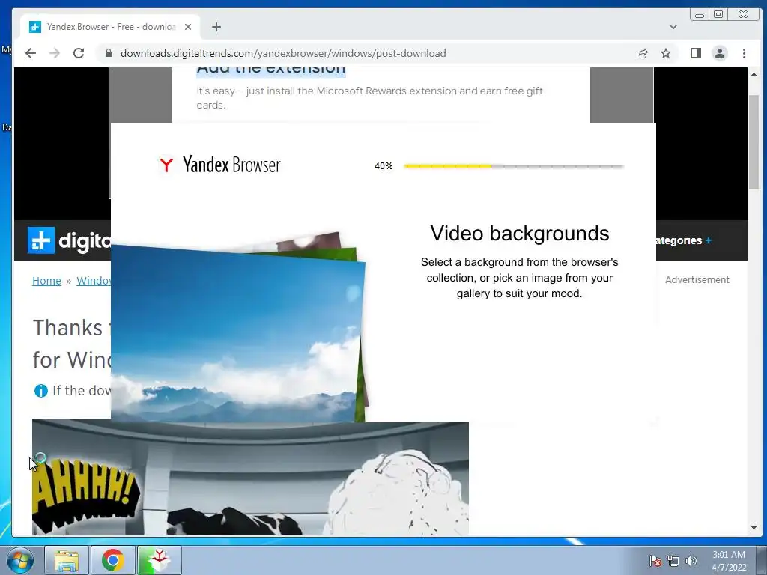Close the Yandex.Browser download tab

pyautogui.click(x=188, y=27)
